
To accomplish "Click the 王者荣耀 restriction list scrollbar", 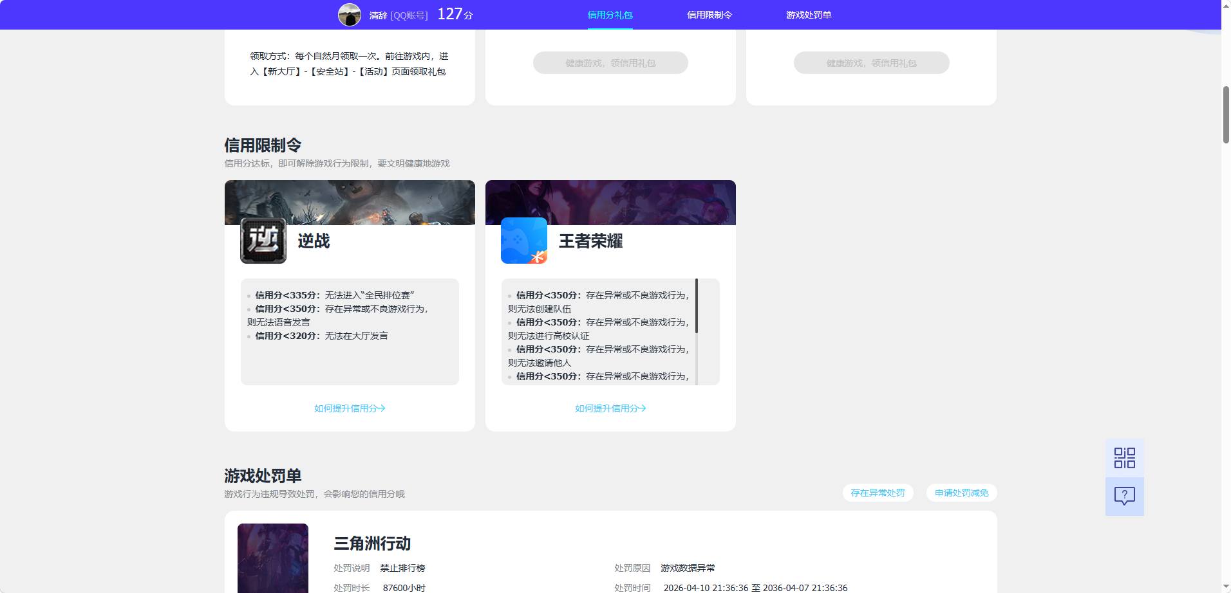I will point(697,306).
